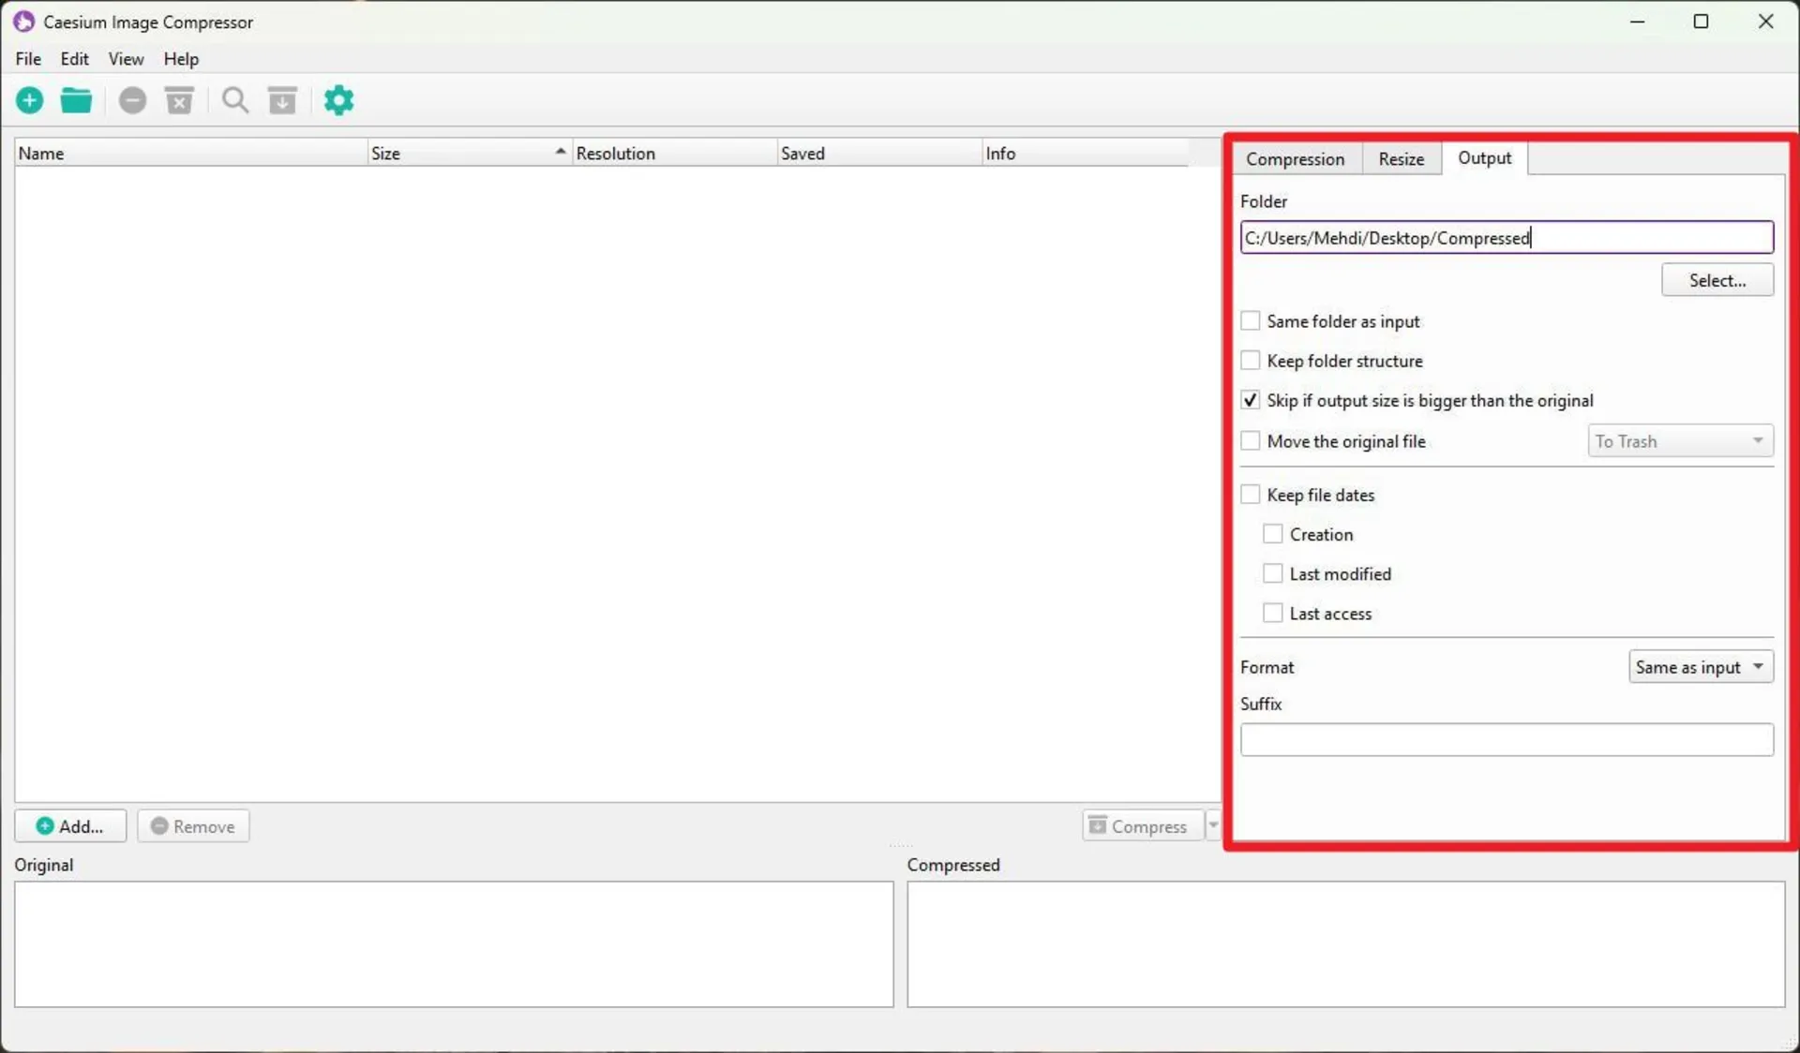Switch to the Compression tab
This screenshot has width=1800, height=1053.
(x=1295, y=158)
